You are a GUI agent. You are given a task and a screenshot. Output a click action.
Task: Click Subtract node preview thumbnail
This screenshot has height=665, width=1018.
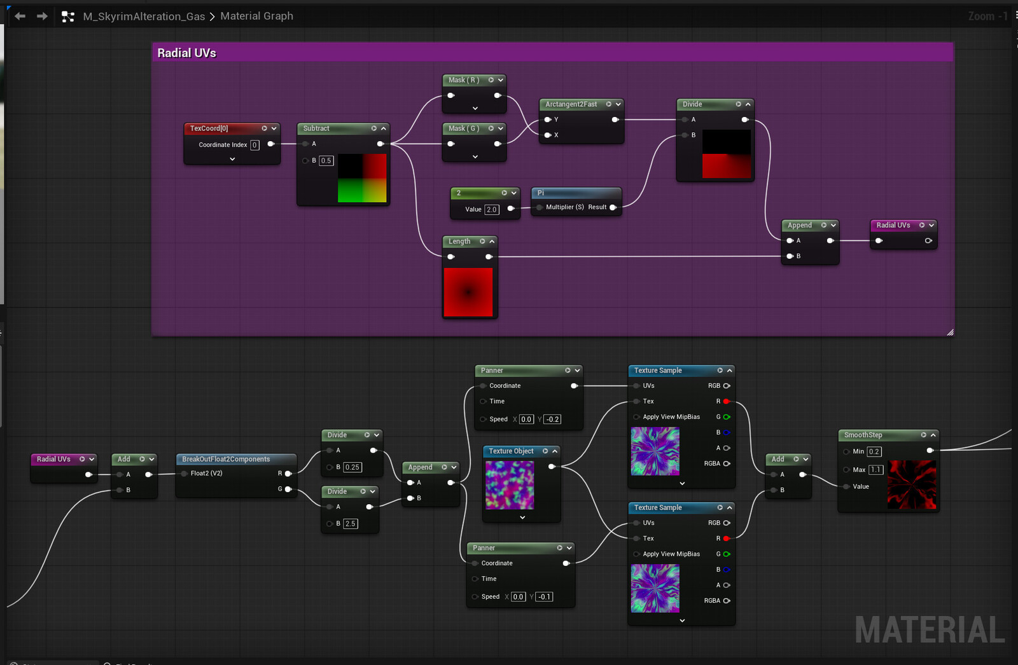362,178
